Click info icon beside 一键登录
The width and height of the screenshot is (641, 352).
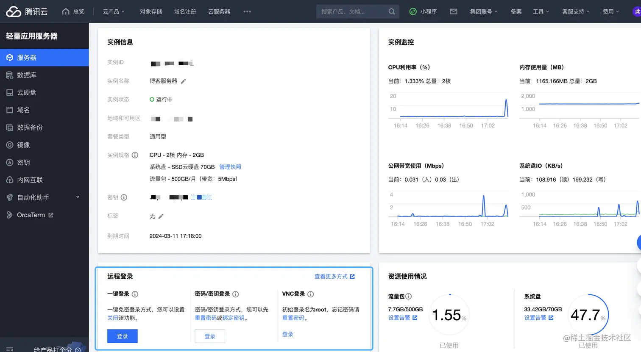[x=135, y=294]
